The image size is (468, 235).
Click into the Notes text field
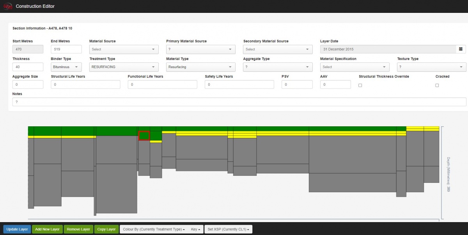[x=239, y=102]
